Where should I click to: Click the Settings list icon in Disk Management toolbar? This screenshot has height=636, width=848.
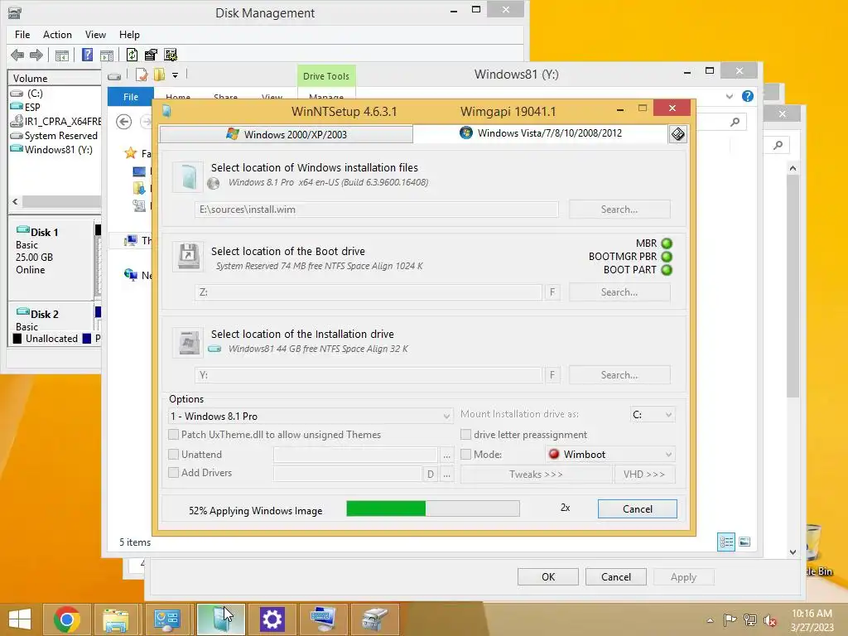[x=171, y=55]
